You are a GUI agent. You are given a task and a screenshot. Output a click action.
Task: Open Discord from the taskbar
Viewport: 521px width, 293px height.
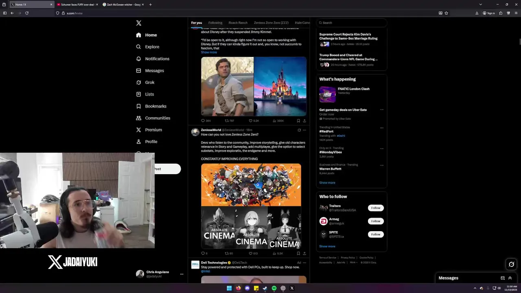point(247,288)
